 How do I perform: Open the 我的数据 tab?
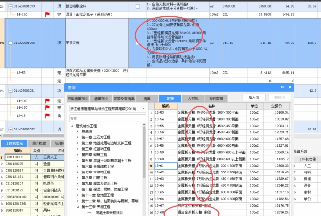click(x=214, y=99)
